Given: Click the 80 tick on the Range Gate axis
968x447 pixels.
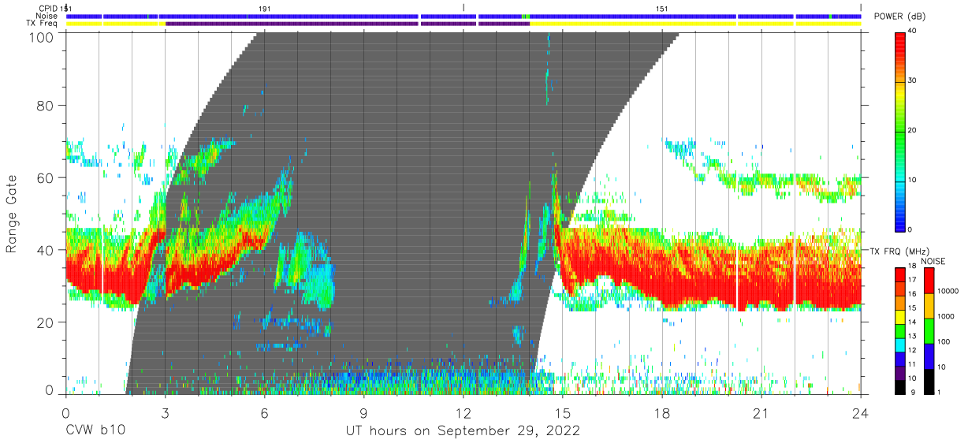Looking at the screenshot, I should 46,106.
